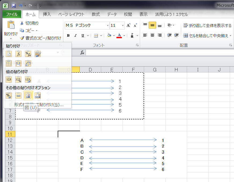Viewport: 234px width, 182px height.
Task: Click 書式のコピー/貼り付け format painter
Action: (x=41, y=38)
